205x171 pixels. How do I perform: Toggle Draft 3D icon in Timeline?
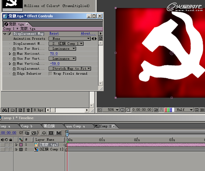click(33, 133)
